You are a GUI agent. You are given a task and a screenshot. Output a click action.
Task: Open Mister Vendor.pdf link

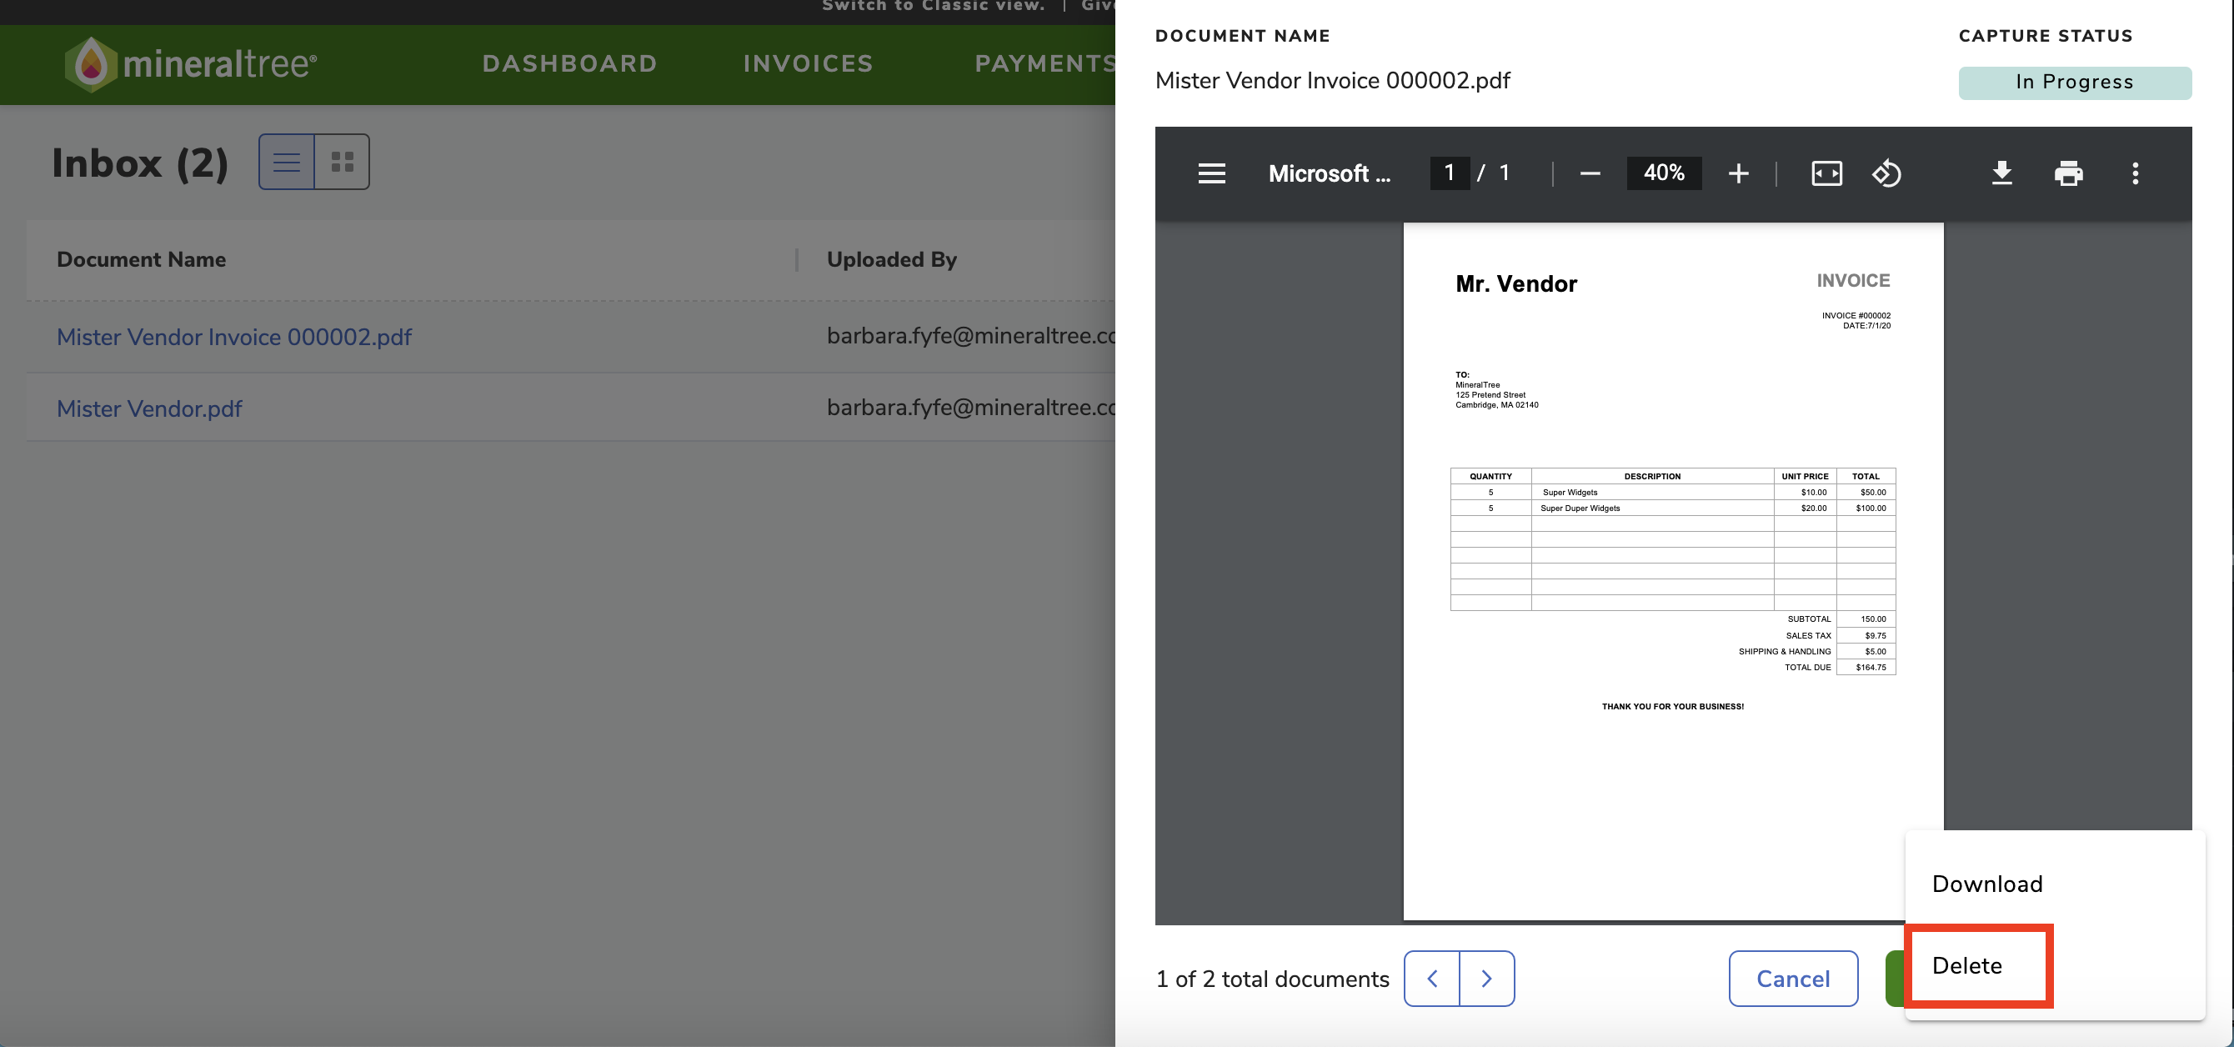(149, 408)
